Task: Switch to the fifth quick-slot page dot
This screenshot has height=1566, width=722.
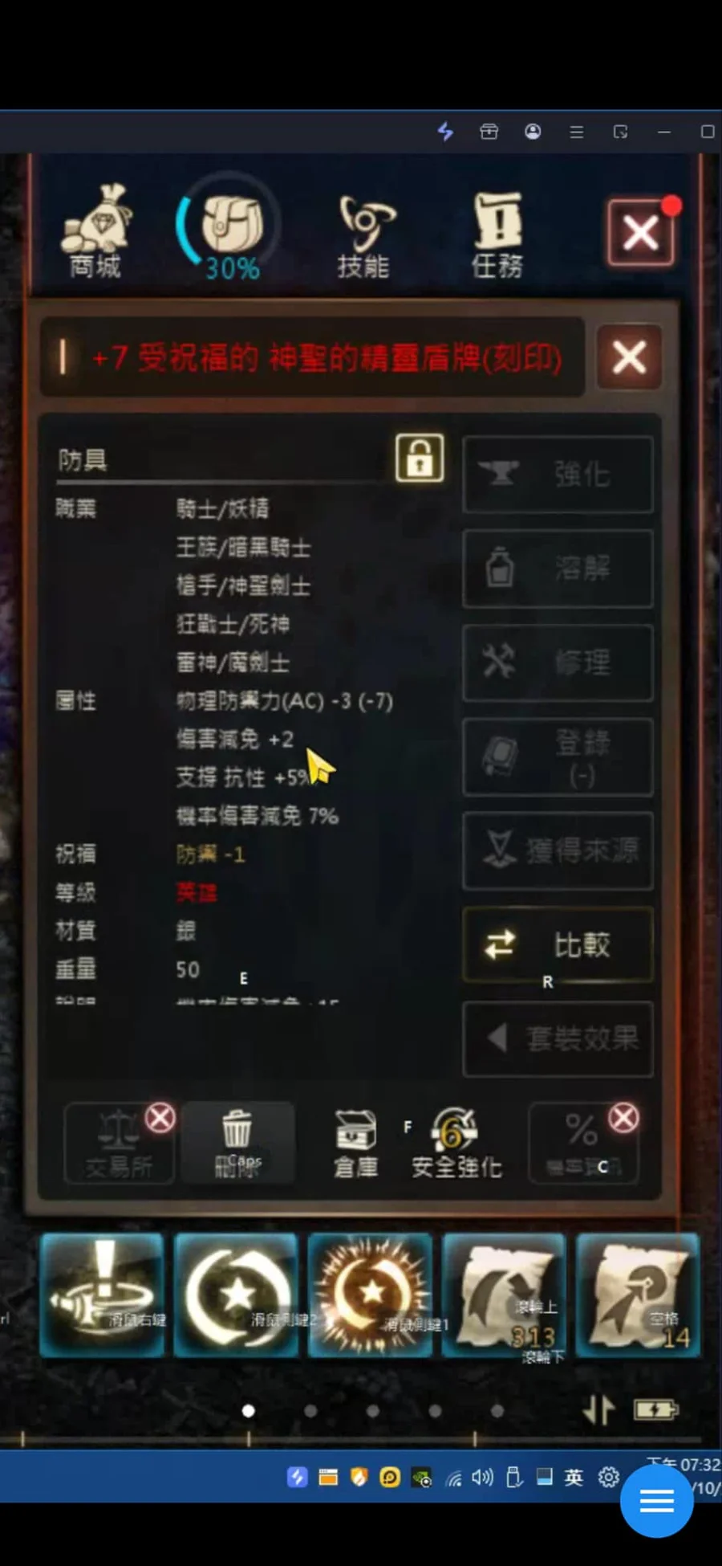Action: (497, 1410)
